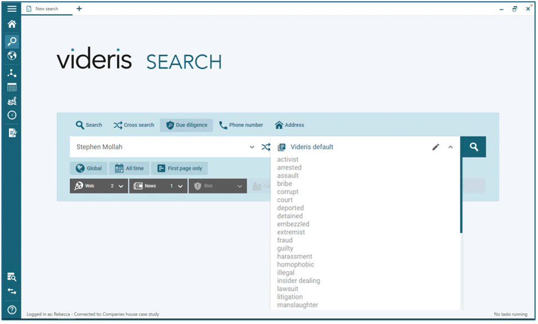Click the keyword 'corrupt'
The image size is (538, 324).
coord(288,192)
